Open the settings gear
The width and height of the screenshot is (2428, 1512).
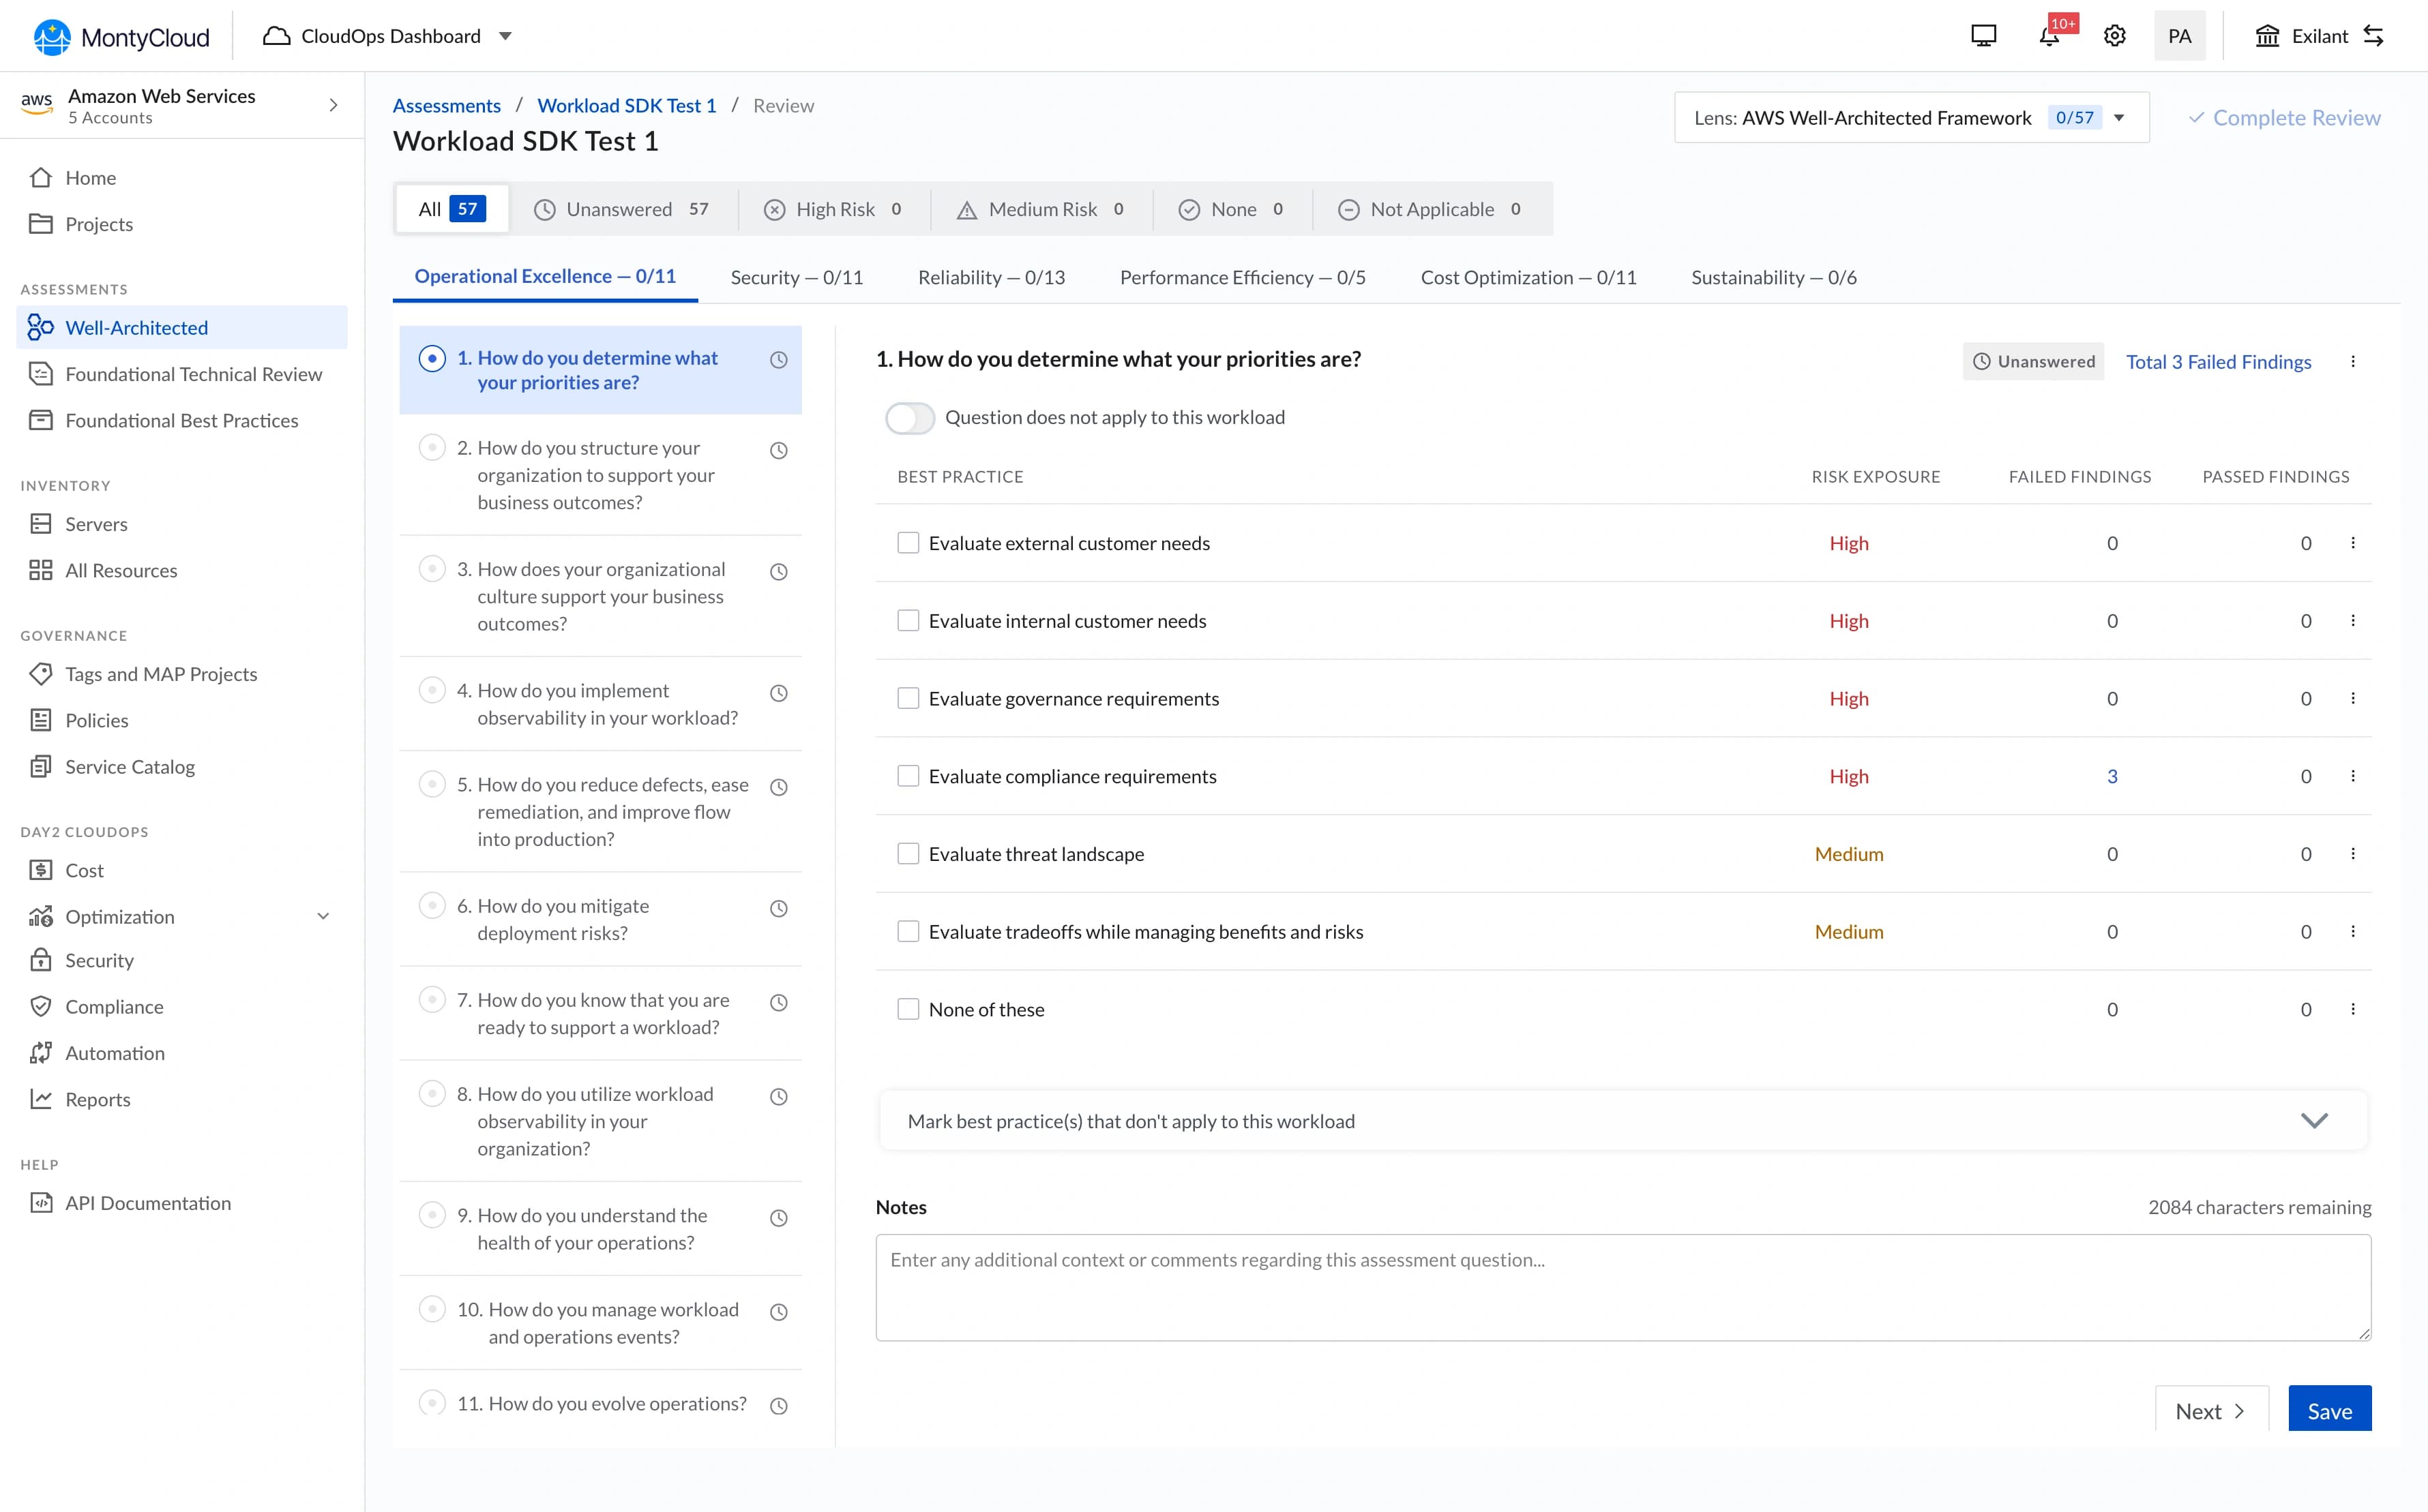2115,36
